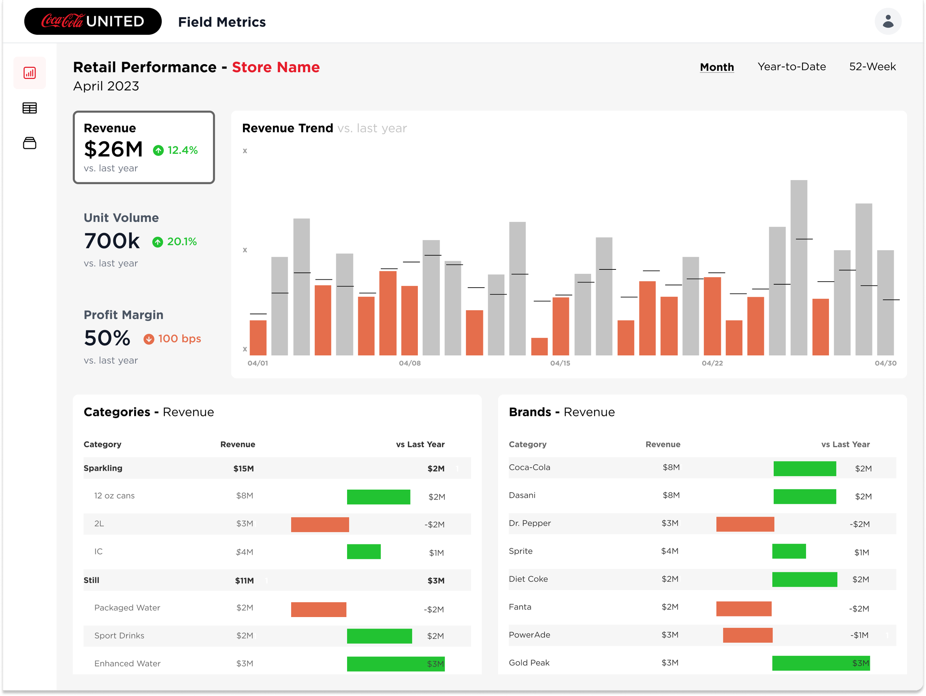
Task: Open the table view sidebar icon
Action: [29, 108]
